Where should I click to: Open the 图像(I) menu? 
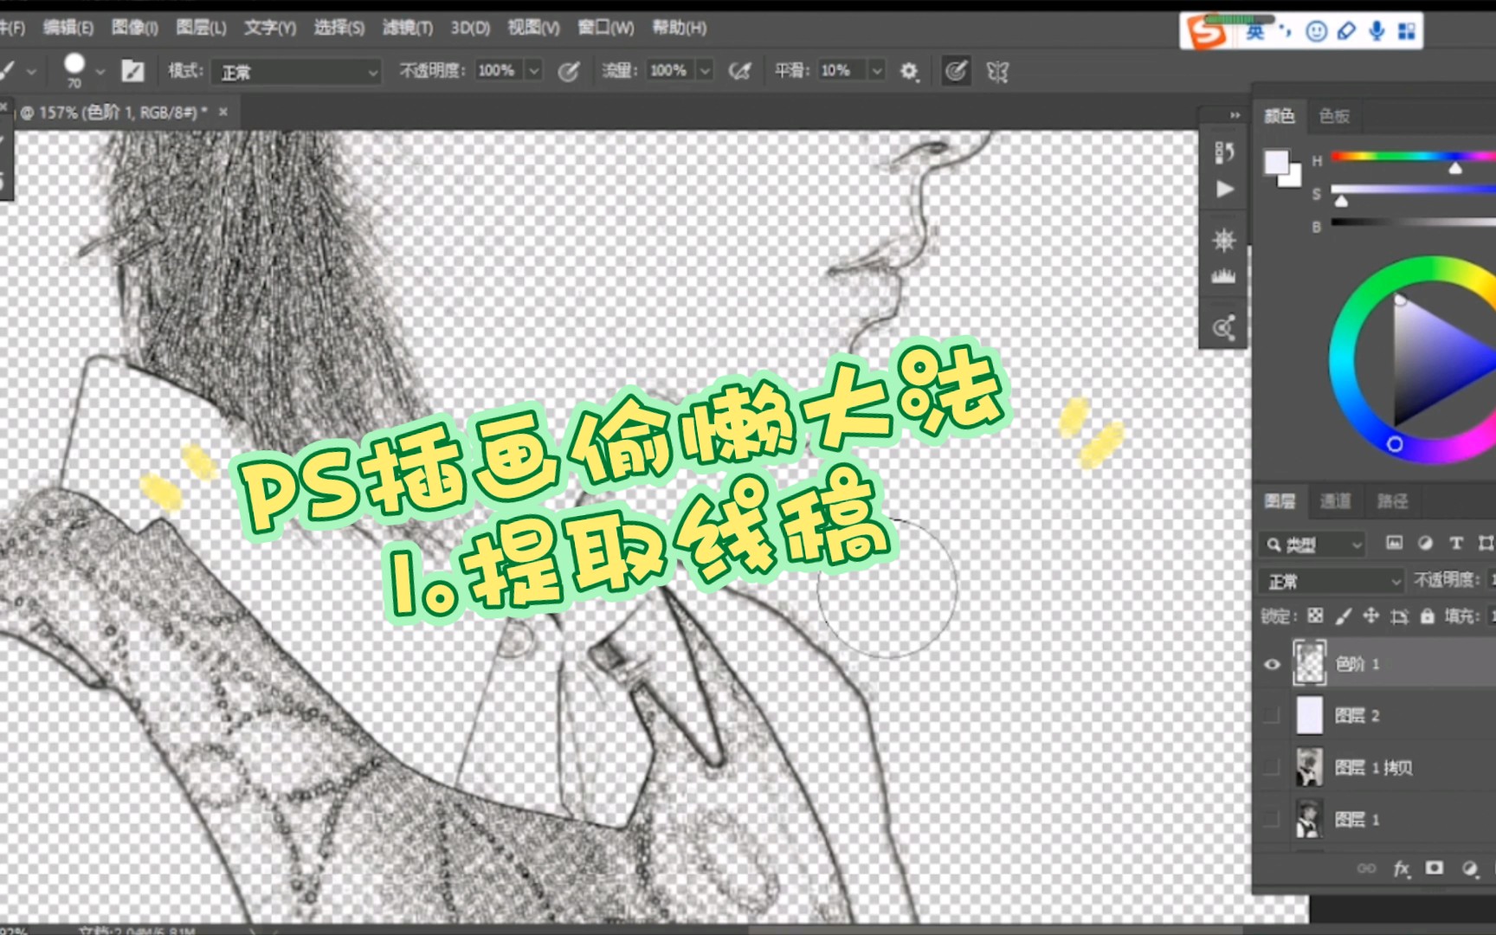135,28
